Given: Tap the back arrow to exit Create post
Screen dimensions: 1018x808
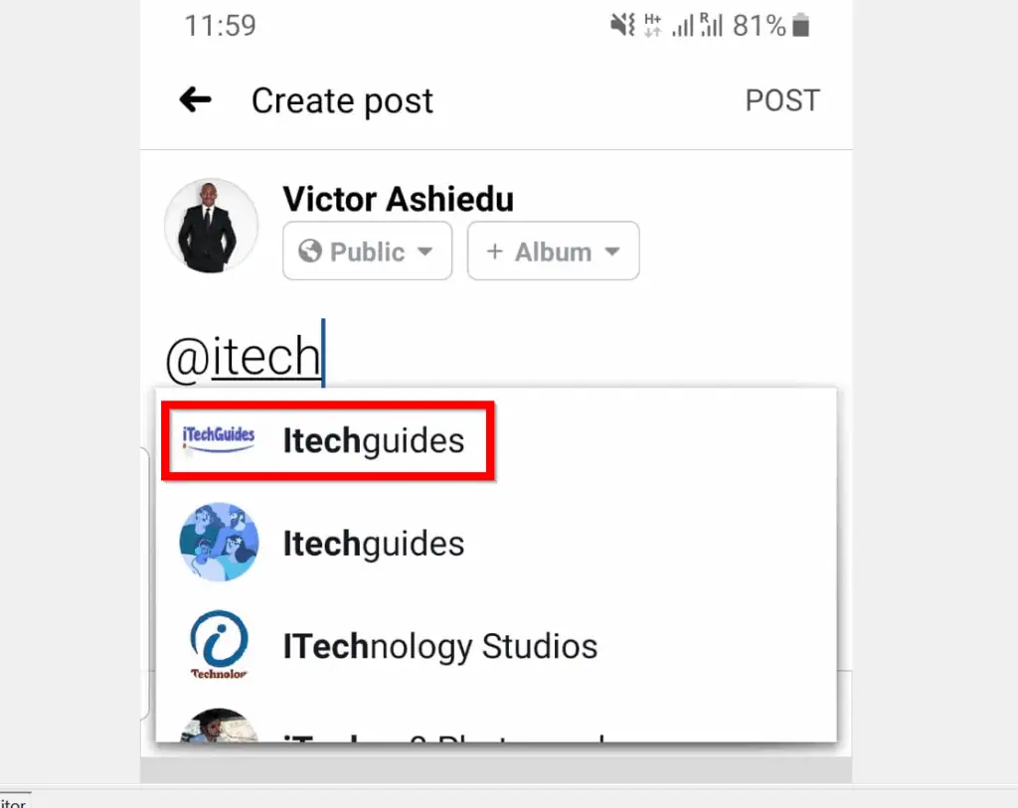Looking at the screenshot, I should pos(195,99).
